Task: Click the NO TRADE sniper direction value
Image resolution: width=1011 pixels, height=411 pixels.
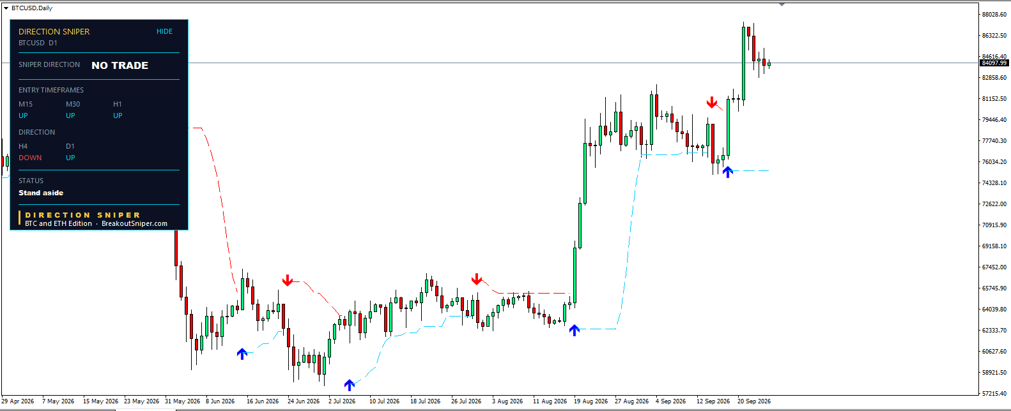Action: [x=120, y=65]
